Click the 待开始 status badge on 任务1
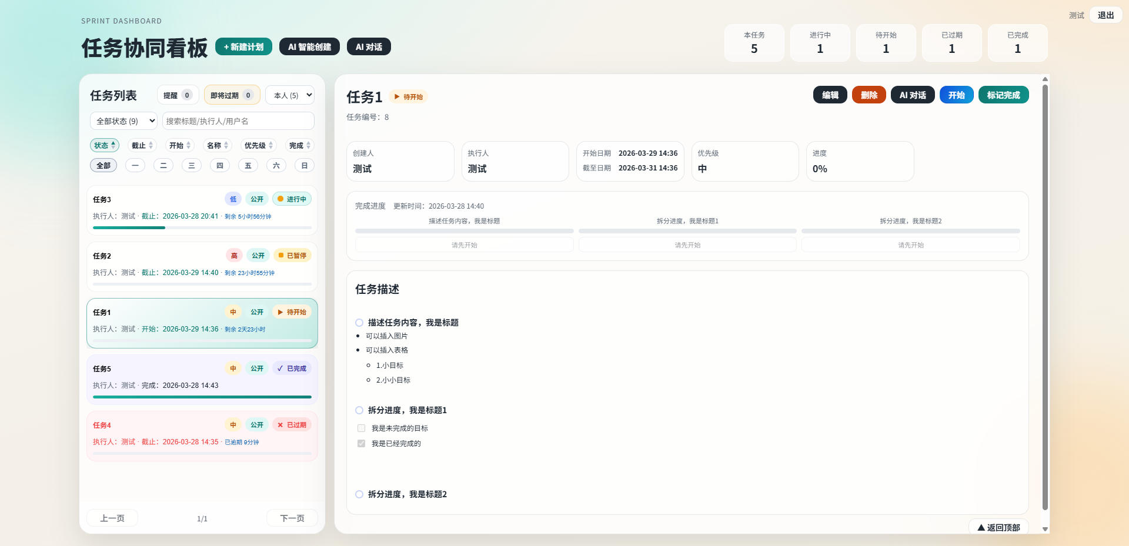 coord(292,312)
